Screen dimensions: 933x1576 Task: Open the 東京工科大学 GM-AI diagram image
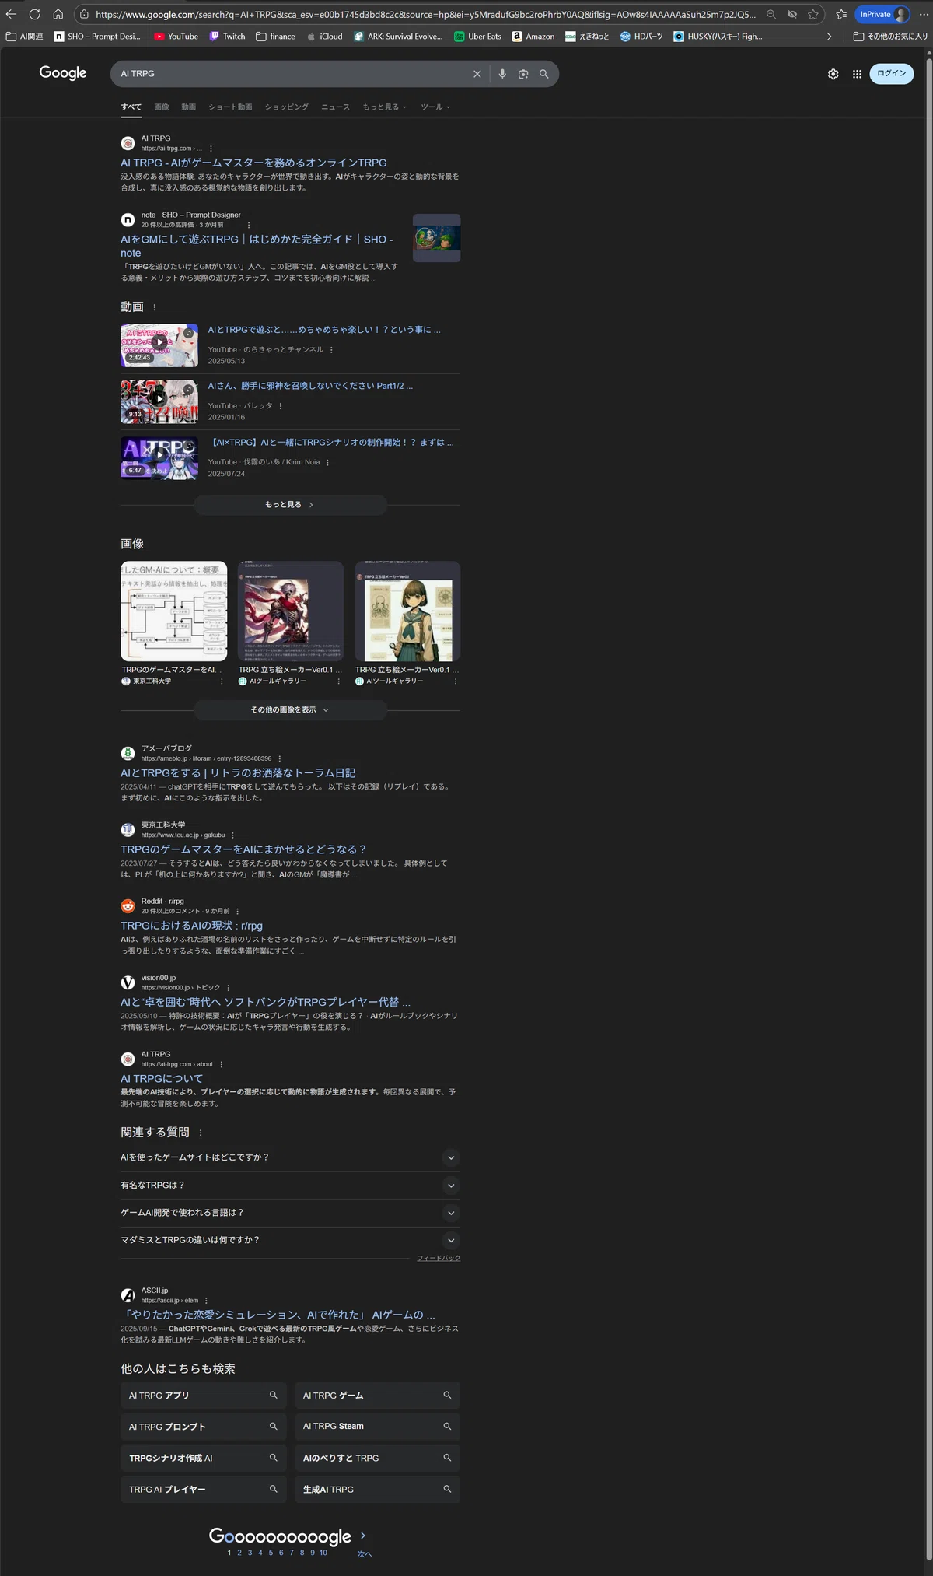174,611
